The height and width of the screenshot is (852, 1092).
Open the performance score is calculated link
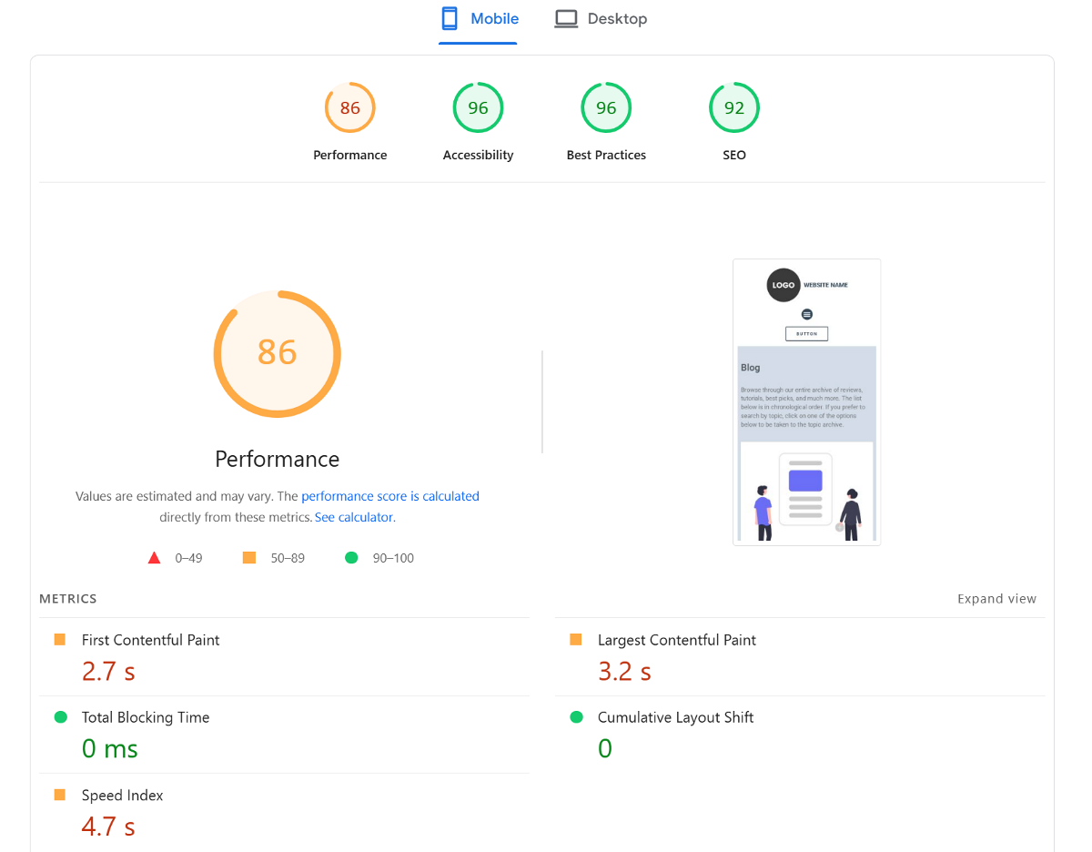coord(389,496)
